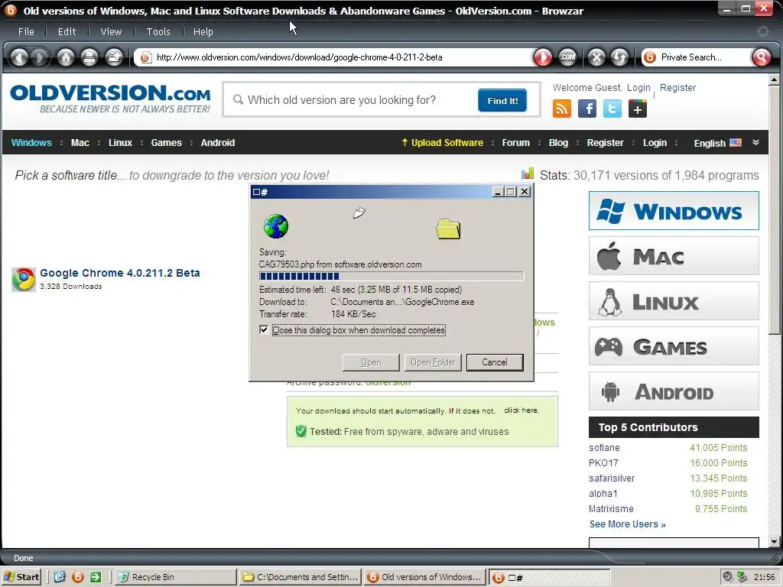Click the Android platform banner

(674, 391)
